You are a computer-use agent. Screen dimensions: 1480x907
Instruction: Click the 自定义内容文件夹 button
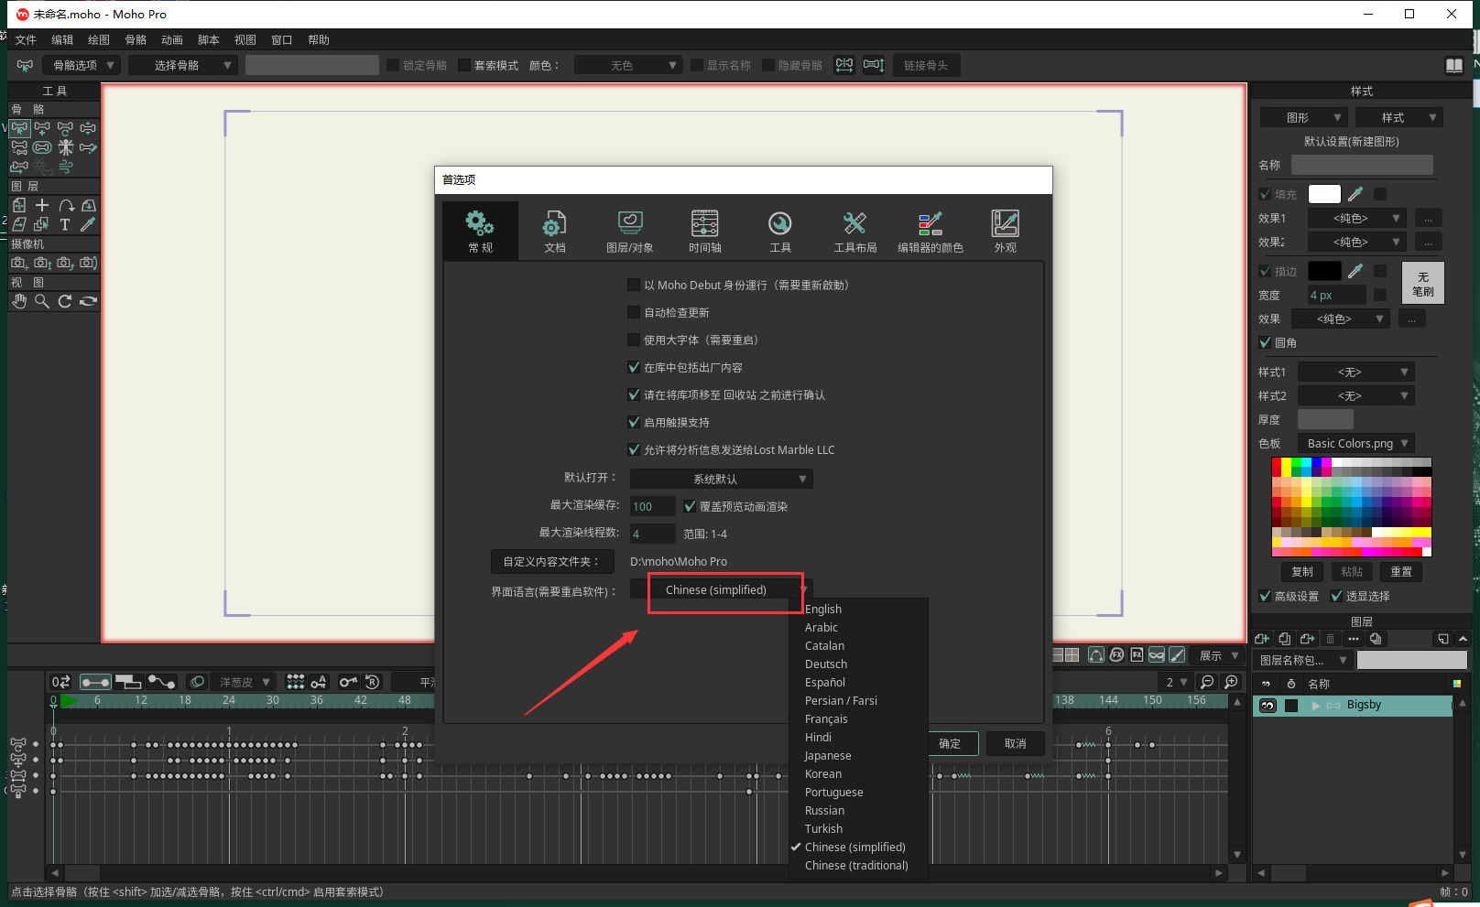pos(552,561)
